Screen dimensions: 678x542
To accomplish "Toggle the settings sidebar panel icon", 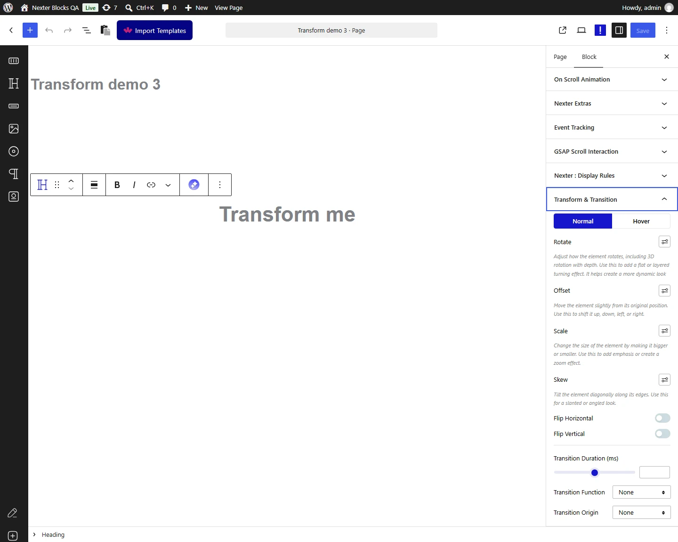I will point(619,30).
